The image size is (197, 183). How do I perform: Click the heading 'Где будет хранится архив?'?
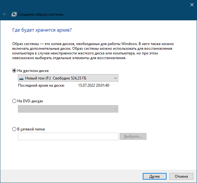coord(42,30)
